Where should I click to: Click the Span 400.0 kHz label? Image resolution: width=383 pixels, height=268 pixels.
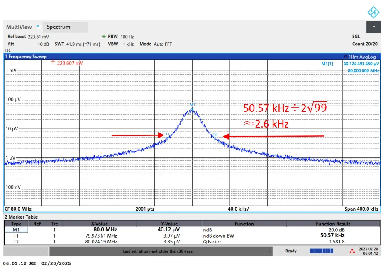[x=361, y=209]
